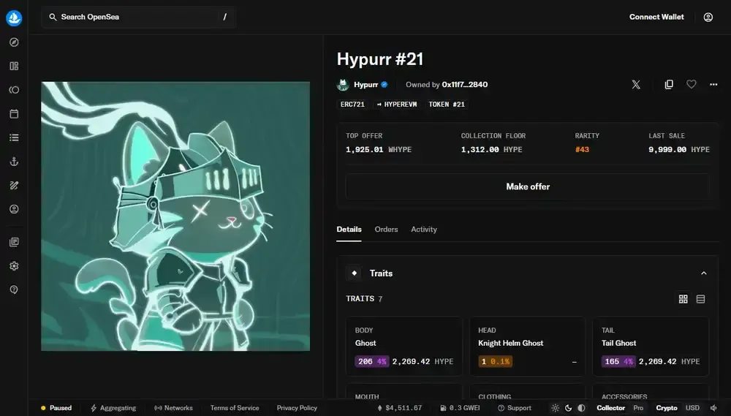Click the last sale 9,999.00 HYPE
Screen dimensions: 731x416
679,150
